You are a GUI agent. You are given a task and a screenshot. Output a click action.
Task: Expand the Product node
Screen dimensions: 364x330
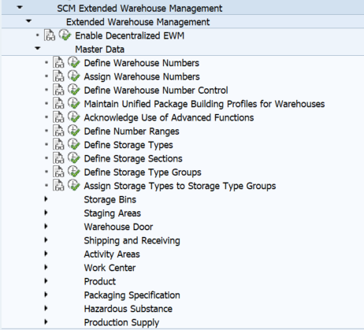coord(46,281)
